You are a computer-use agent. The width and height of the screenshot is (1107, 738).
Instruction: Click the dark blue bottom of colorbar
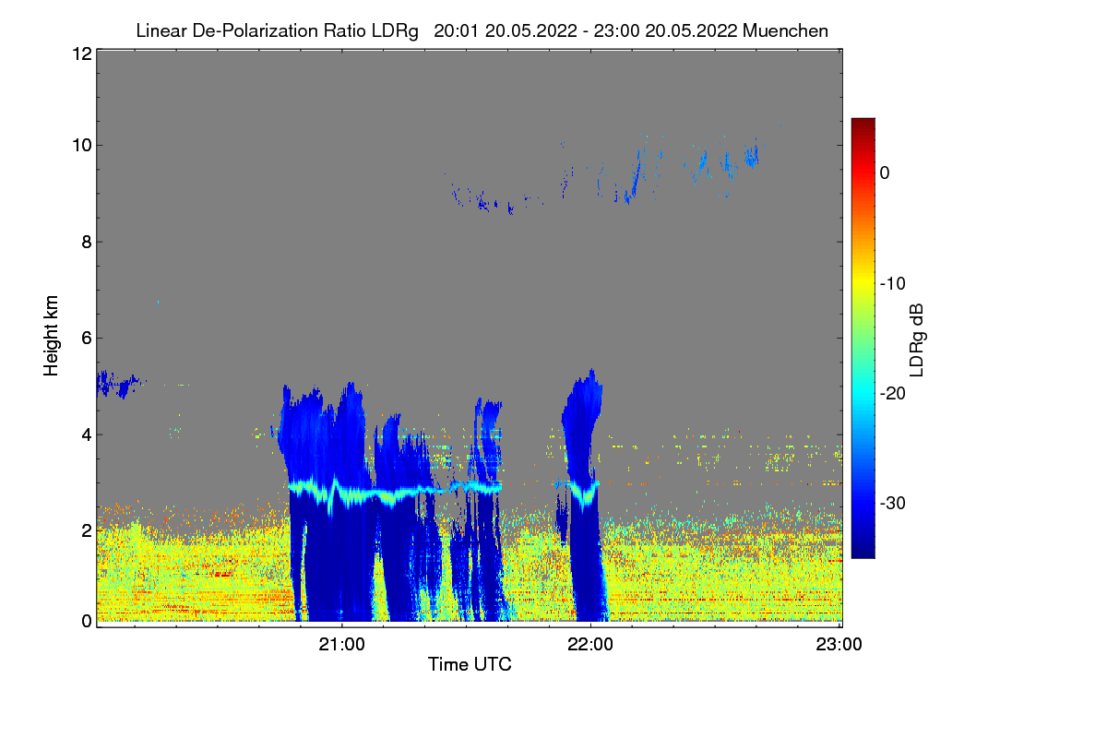[863, 549]
